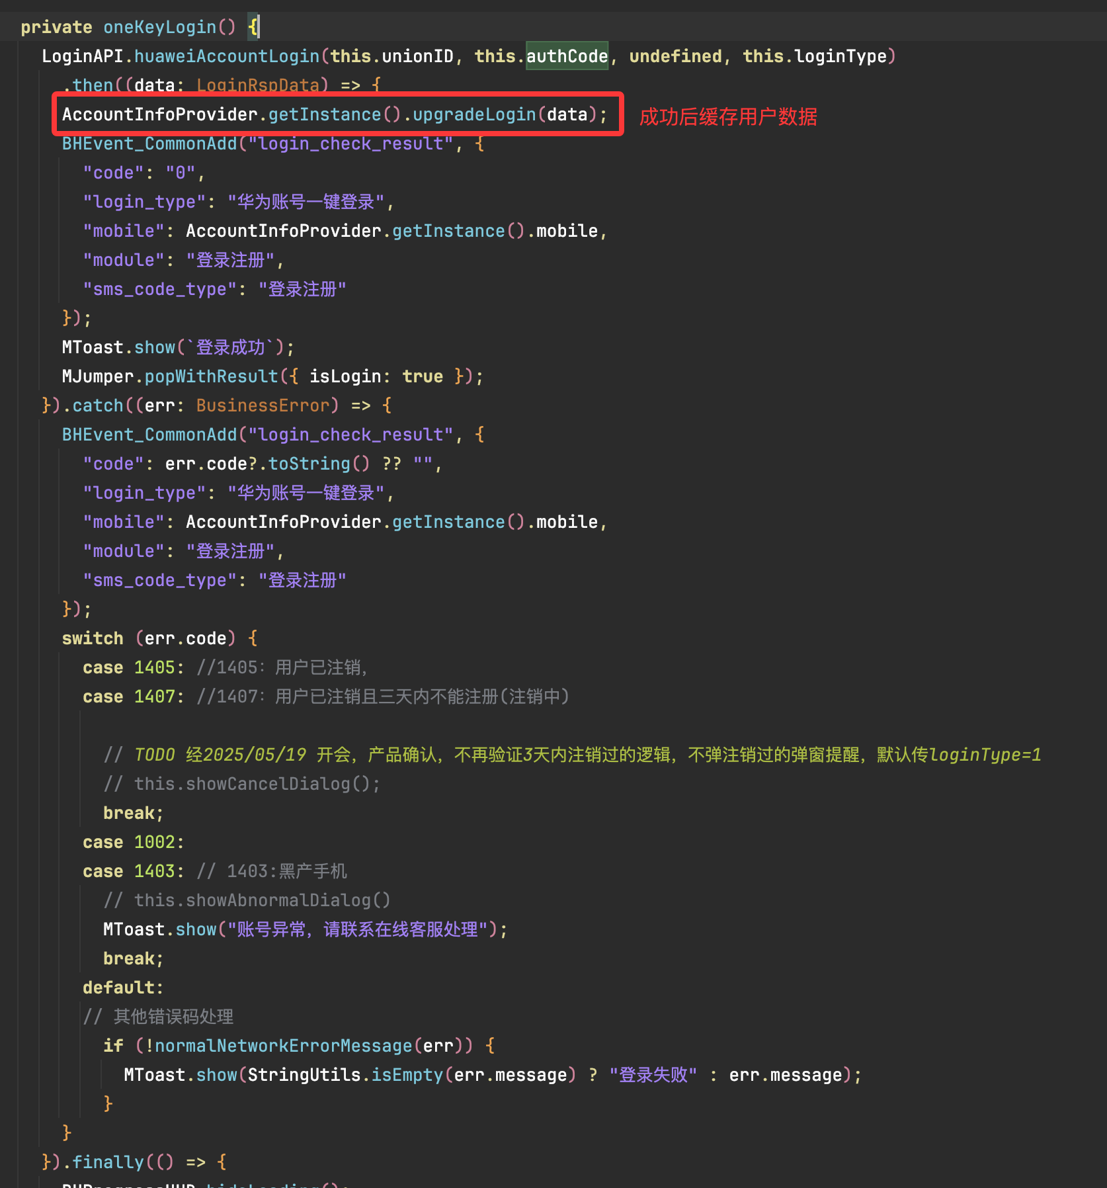Click the default: label
This screenshot has width=1107, height=1188.
(123, 988)
